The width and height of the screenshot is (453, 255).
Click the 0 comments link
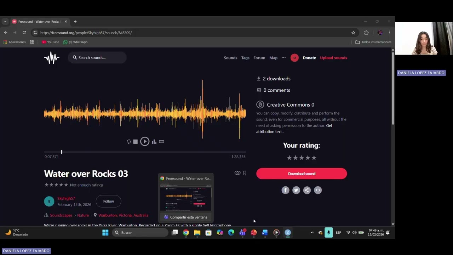coord(276,90)
